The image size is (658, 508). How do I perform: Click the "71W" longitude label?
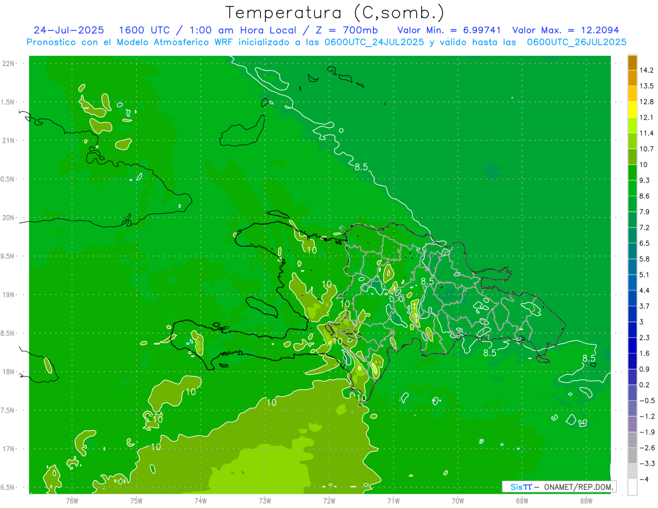393,501
